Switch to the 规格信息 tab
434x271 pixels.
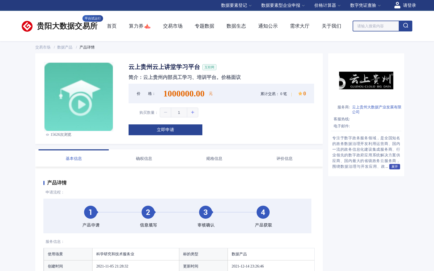pyautogui.click(x=214, y=159)
